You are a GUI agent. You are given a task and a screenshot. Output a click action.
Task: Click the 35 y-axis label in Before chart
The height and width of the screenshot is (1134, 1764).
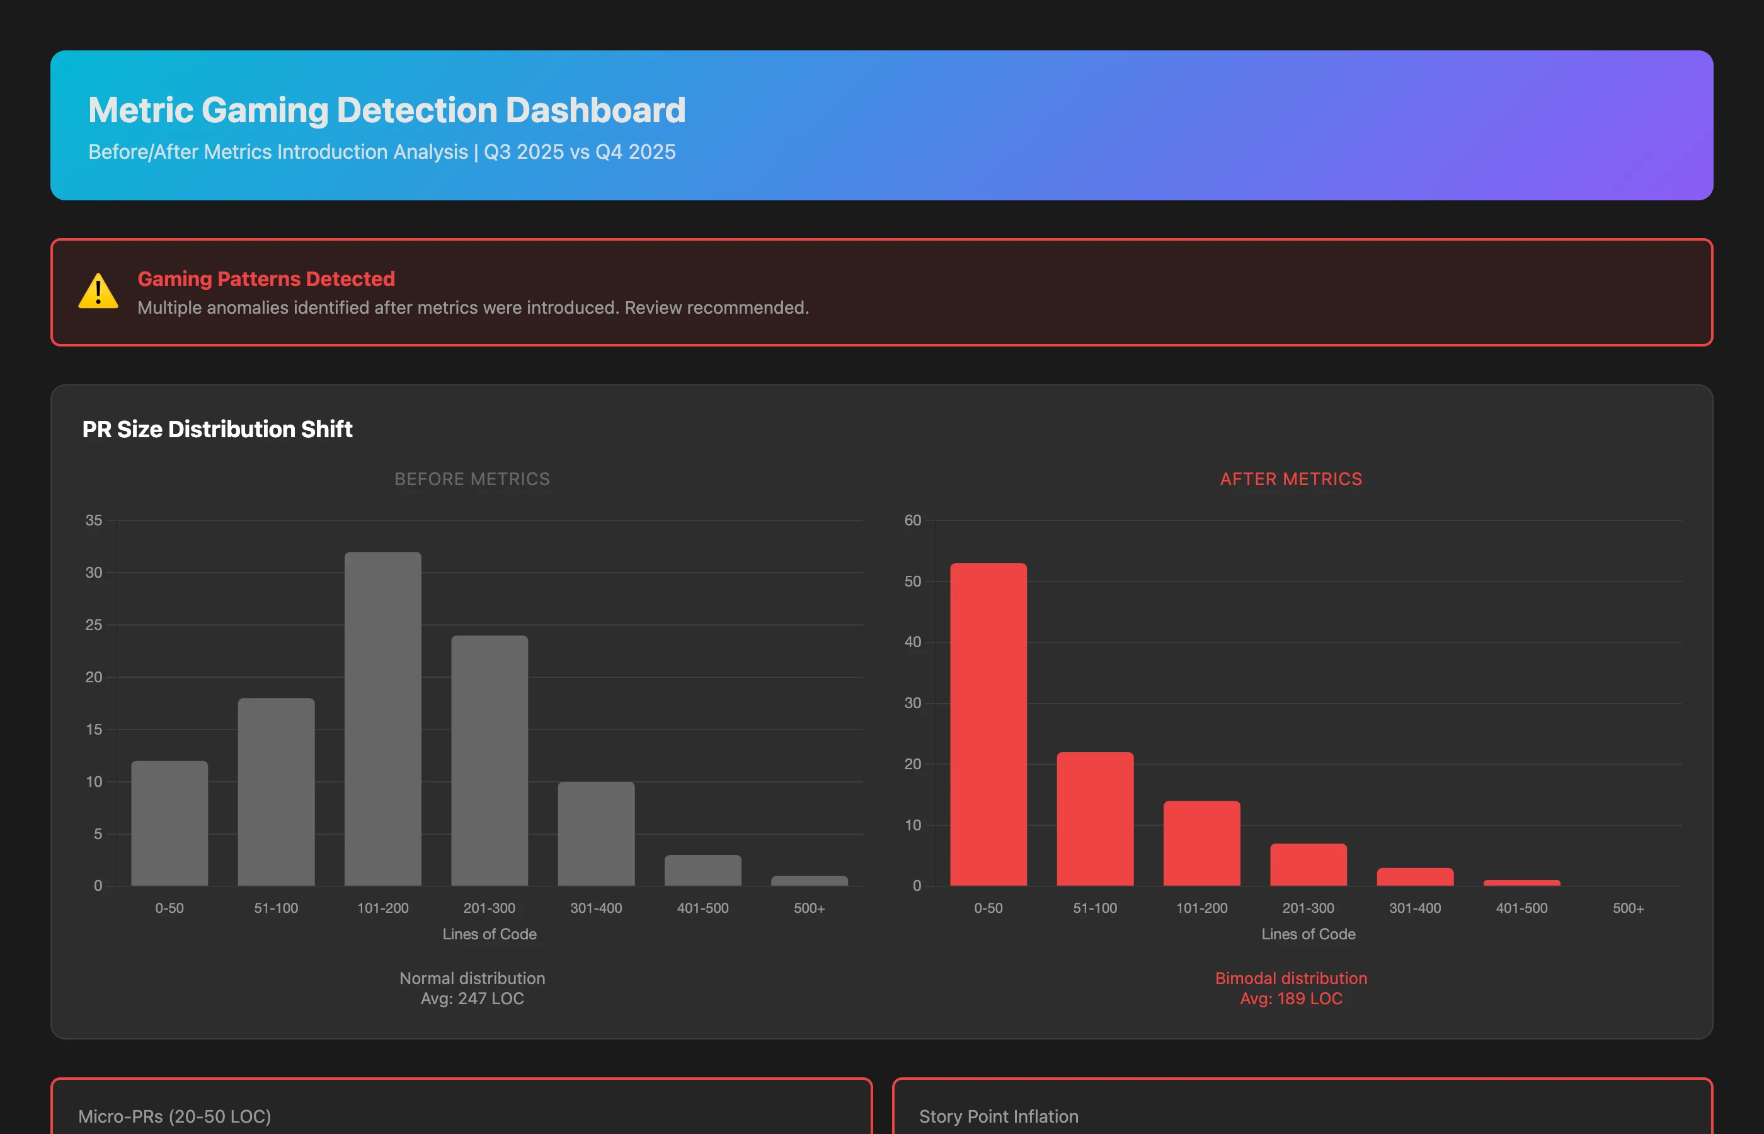(x=93, y=520)
